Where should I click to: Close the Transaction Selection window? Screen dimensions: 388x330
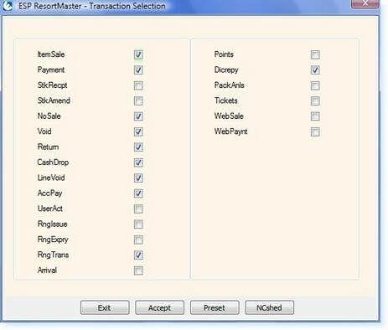click(x=365, y=3)
